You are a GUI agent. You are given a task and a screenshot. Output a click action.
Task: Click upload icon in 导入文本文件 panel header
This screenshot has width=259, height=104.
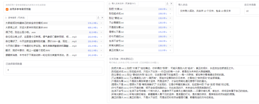pyautogui.click(x=167, y=4)
